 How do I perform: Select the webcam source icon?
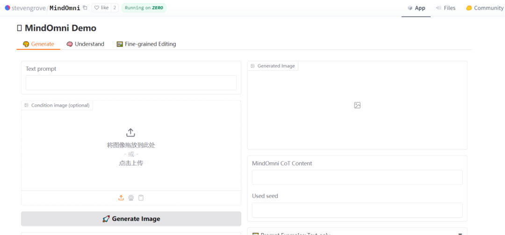tap(131, 198)
